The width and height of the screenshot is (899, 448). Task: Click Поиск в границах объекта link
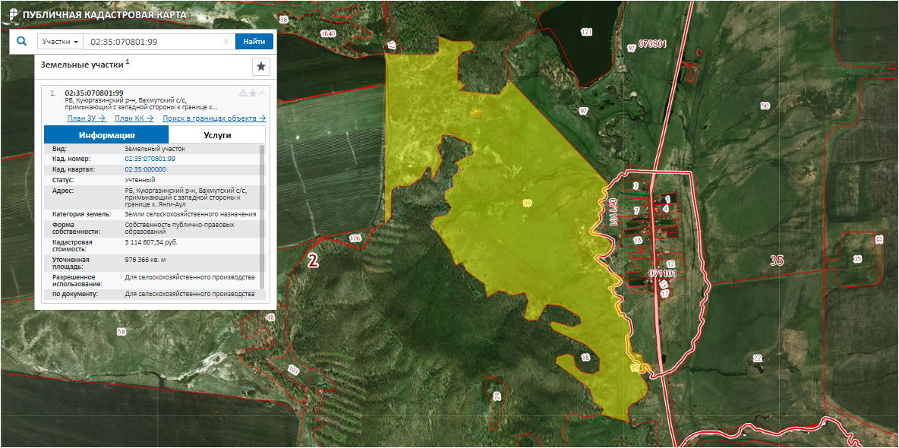pyautogui.click(x=214, y=118)
